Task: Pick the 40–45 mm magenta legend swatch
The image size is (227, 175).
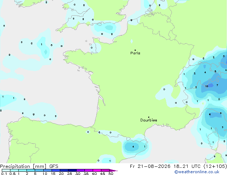Action: [x=97, y=170]
